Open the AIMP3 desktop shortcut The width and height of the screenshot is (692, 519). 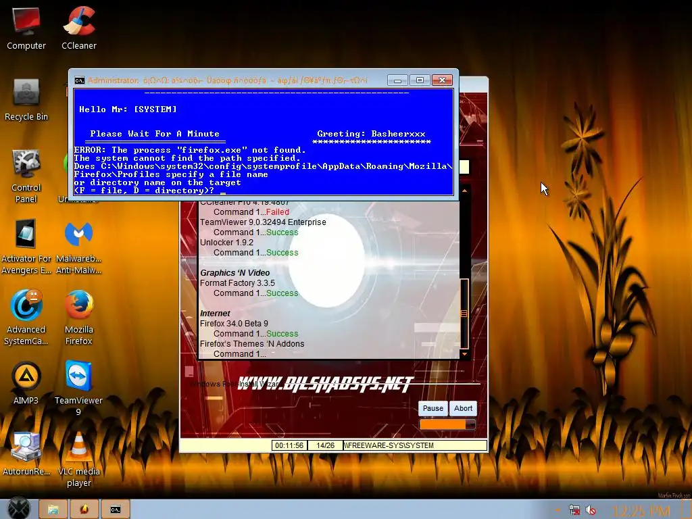click(x=26, y=383)
